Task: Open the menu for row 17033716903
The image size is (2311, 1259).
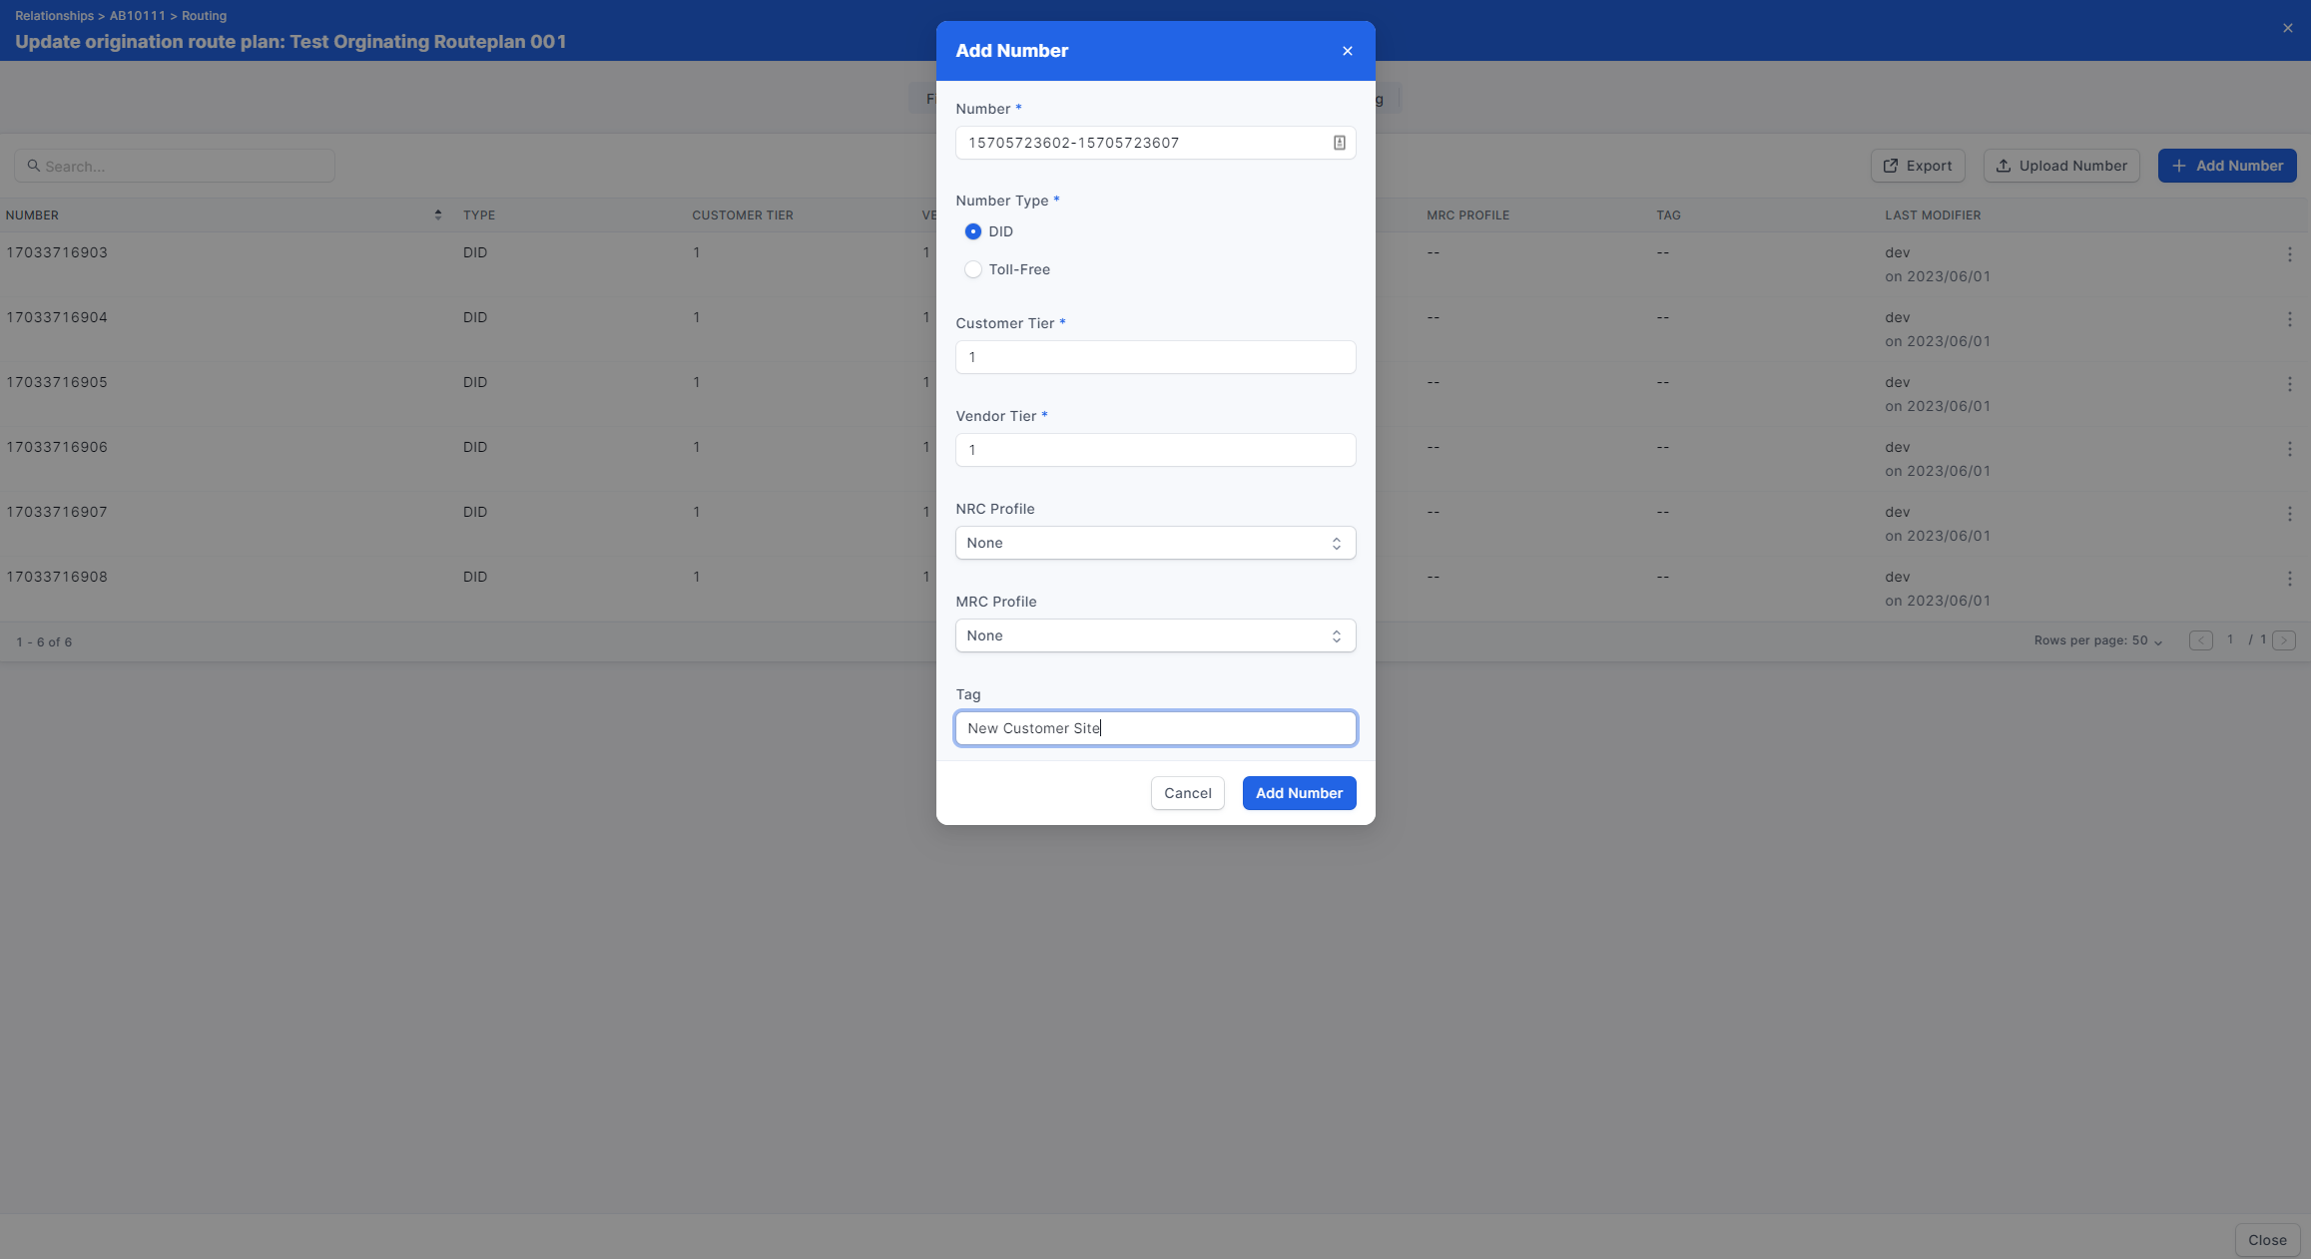Action: click(x=2289, y=254)
